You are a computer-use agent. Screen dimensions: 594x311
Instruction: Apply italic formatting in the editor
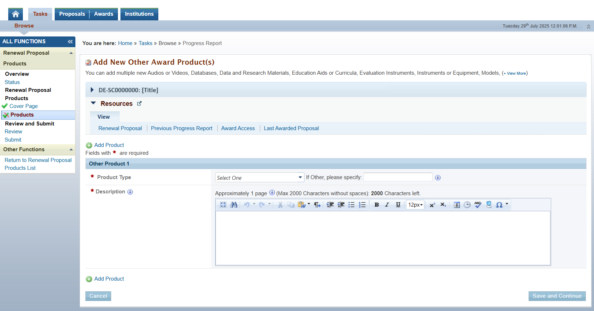click(387, 205)
